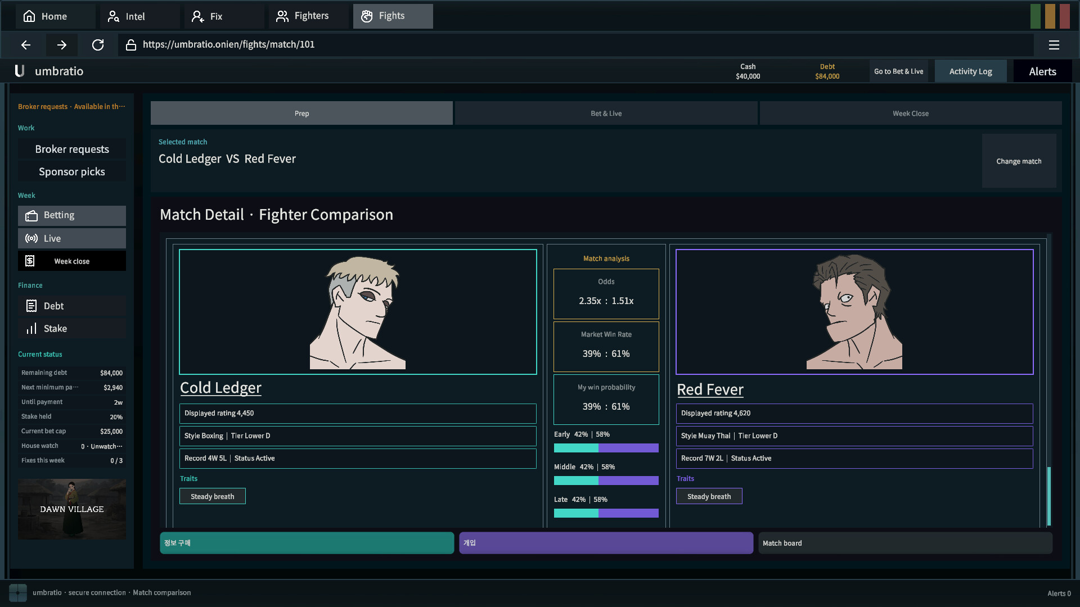Reload the page with refresh icon
The width and height of the screenshot is (1080, 607).
[x=98, y=45]
